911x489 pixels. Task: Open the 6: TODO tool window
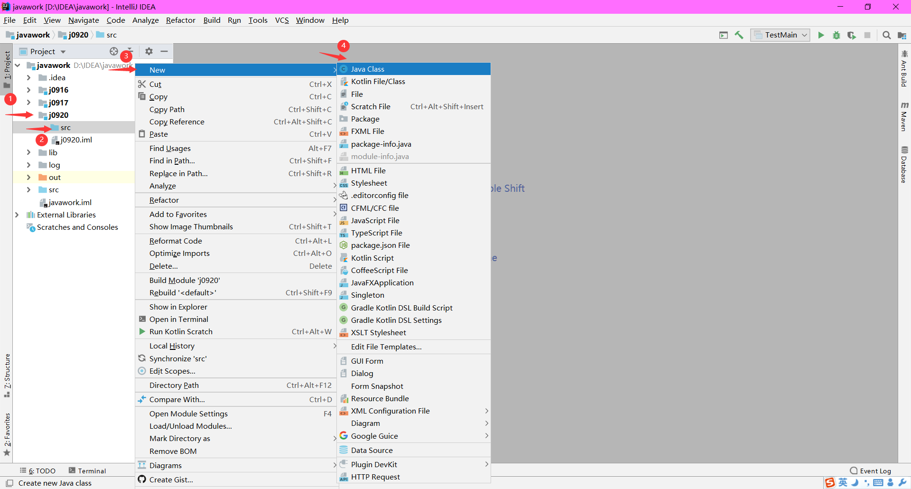pos(38,471)
